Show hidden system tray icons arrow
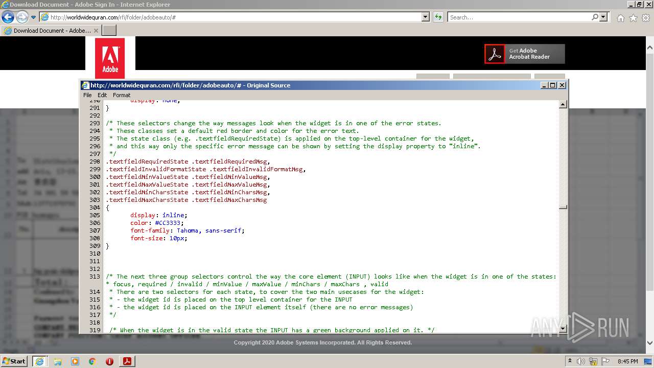This screenshot has width=654, height=368. click(x=570, y=361)
